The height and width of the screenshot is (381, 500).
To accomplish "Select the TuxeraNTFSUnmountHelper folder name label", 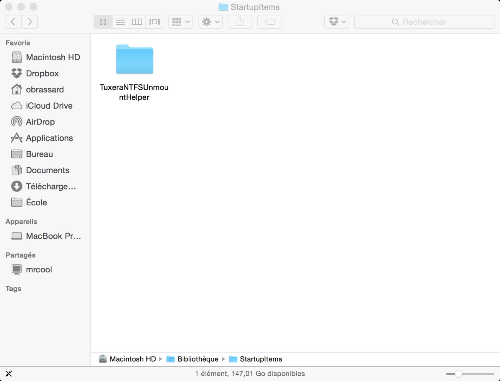I will point(134,92).
